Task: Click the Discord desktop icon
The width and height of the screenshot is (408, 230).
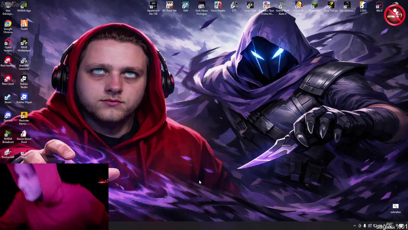Action: (8, 117)
